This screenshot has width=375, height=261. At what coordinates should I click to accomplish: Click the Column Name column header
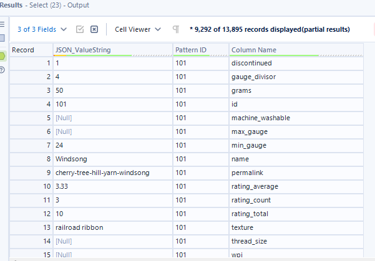coord(253,49)
